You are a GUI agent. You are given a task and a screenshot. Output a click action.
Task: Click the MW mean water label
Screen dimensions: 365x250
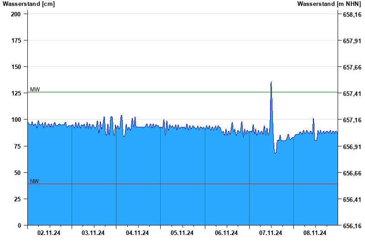coord(35,89)
